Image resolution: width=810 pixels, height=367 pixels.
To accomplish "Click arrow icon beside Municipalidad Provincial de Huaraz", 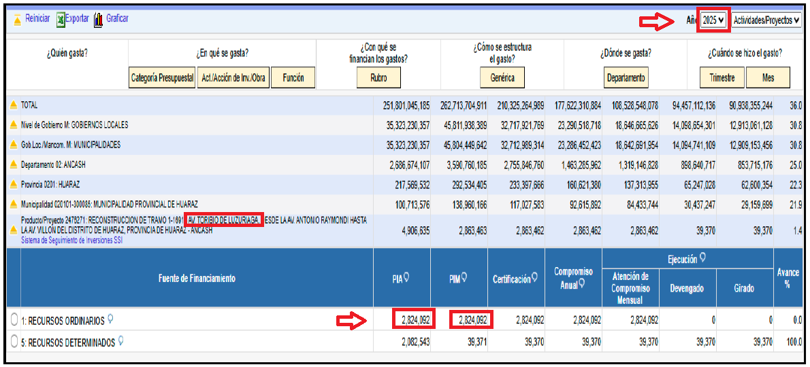I will [x=14, y=204].
